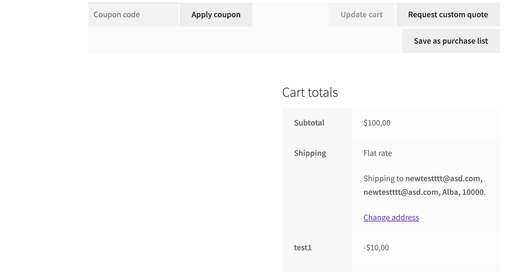Image resolution: width=517 pixels, height=272 pixels.
Task: Click the -$10,00 discount amount
Action: point(376,248)
